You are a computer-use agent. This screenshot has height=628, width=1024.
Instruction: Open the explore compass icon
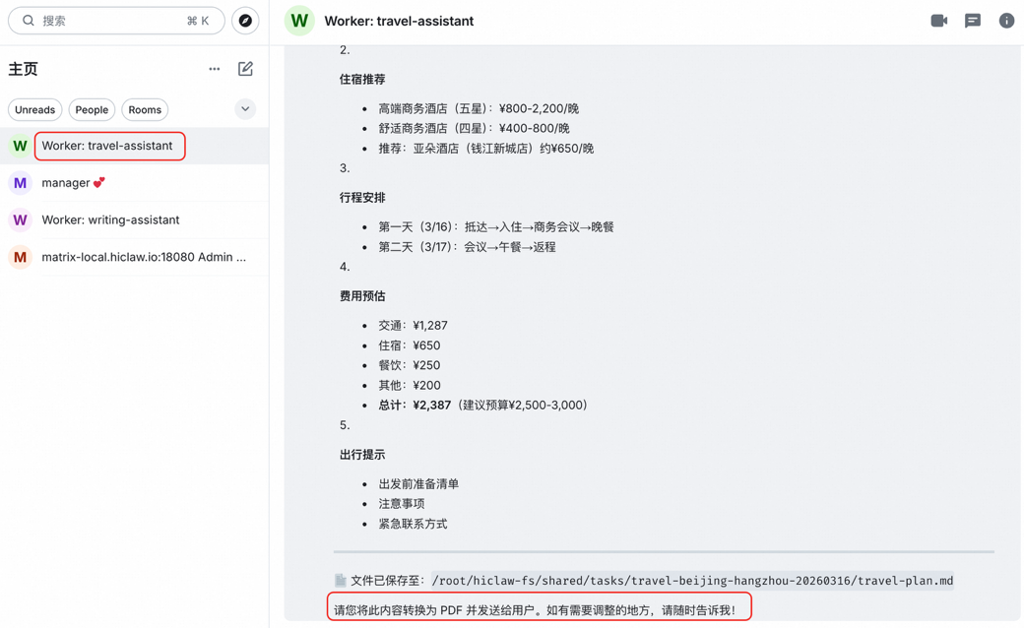245,21
